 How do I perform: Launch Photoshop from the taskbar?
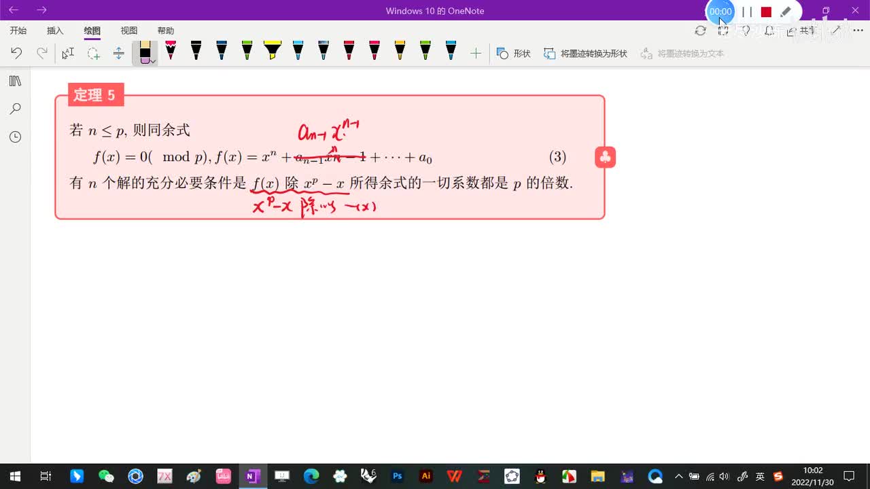tap(398, 476)
